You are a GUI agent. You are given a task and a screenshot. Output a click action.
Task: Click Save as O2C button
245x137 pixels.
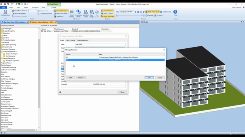pos(97,14)
